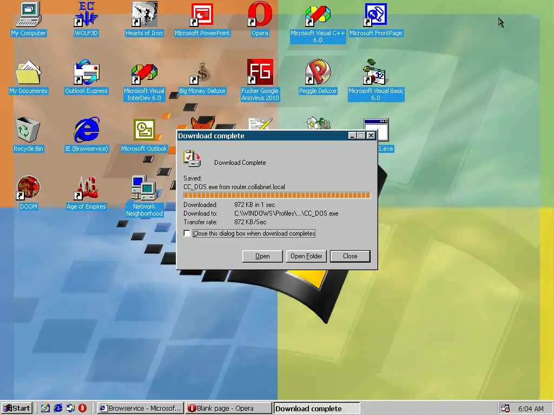Check 'Close this dialog box when download completes'
This screenshot has width=554, height=415.
(187, 233)
